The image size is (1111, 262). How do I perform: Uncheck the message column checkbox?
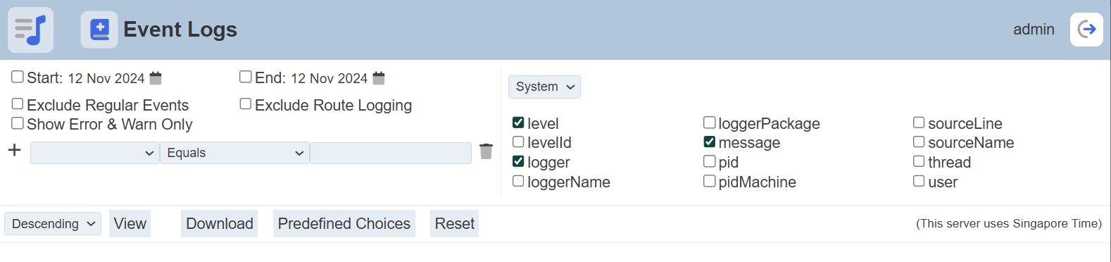click(x=710, y=142)
